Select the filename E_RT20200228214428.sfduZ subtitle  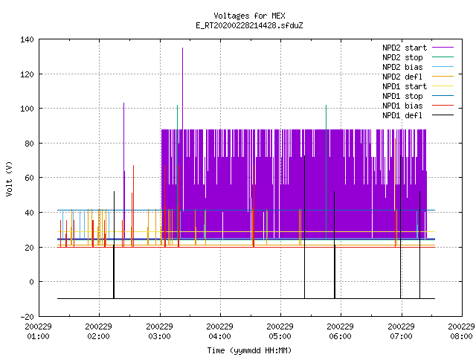[249, 25]
